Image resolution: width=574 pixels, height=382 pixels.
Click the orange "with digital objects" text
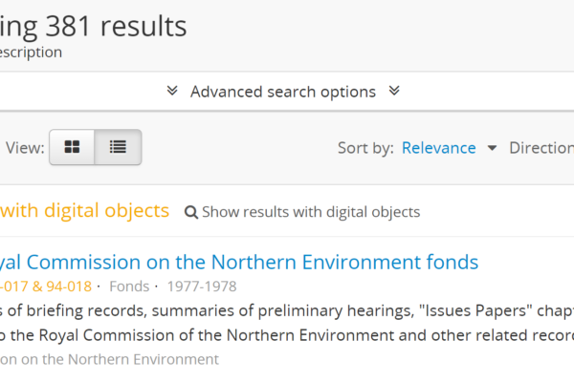point(84,211)
